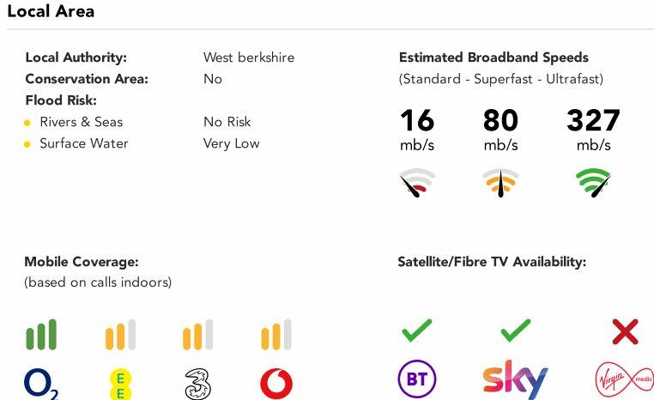
Task: Click the Local Area heading
Action: 51,11
